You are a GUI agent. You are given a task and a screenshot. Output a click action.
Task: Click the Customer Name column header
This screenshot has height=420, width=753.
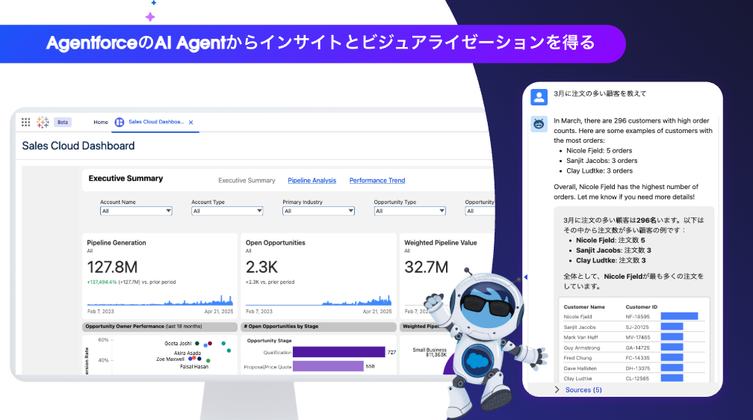[584, 306]
